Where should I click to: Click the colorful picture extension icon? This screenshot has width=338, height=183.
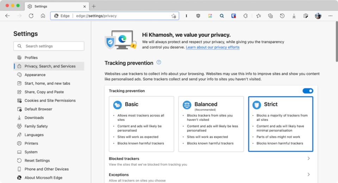(210, 16)
